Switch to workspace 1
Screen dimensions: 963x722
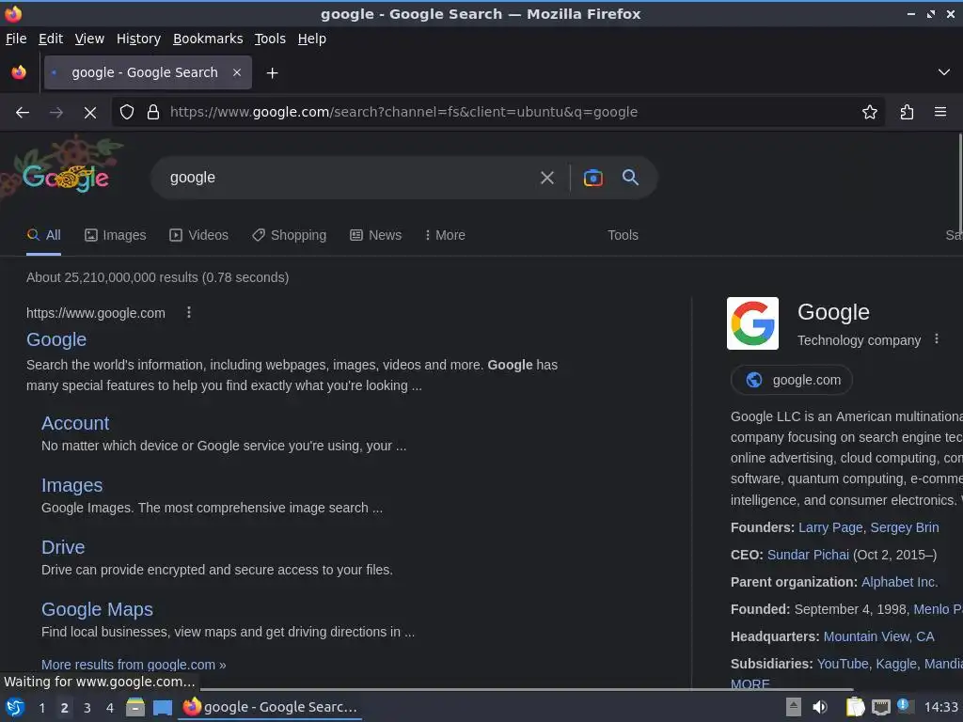41,708
